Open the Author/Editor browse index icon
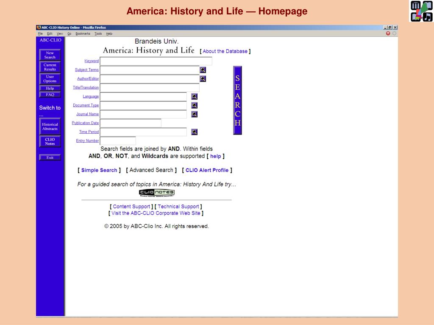Image resolution: width=434 pixels, height=325 pixels. [203, 79]
